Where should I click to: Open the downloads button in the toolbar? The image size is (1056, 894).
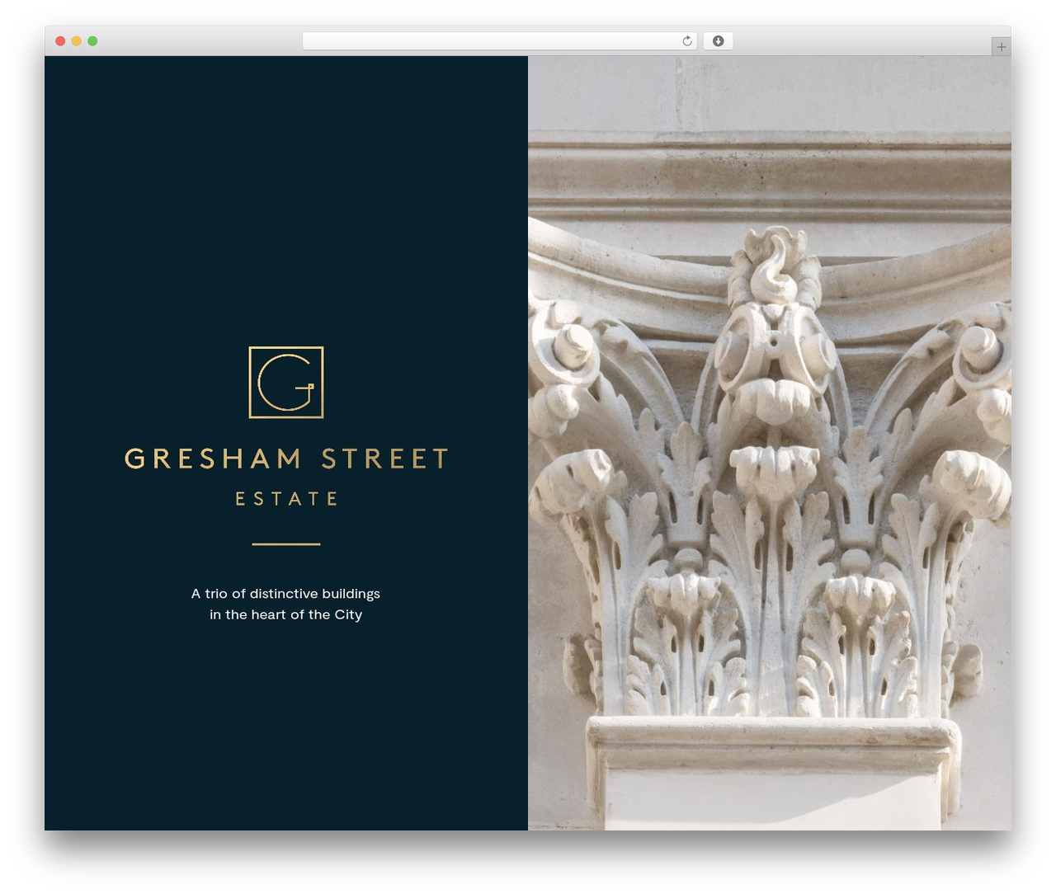tap(718, 41)
